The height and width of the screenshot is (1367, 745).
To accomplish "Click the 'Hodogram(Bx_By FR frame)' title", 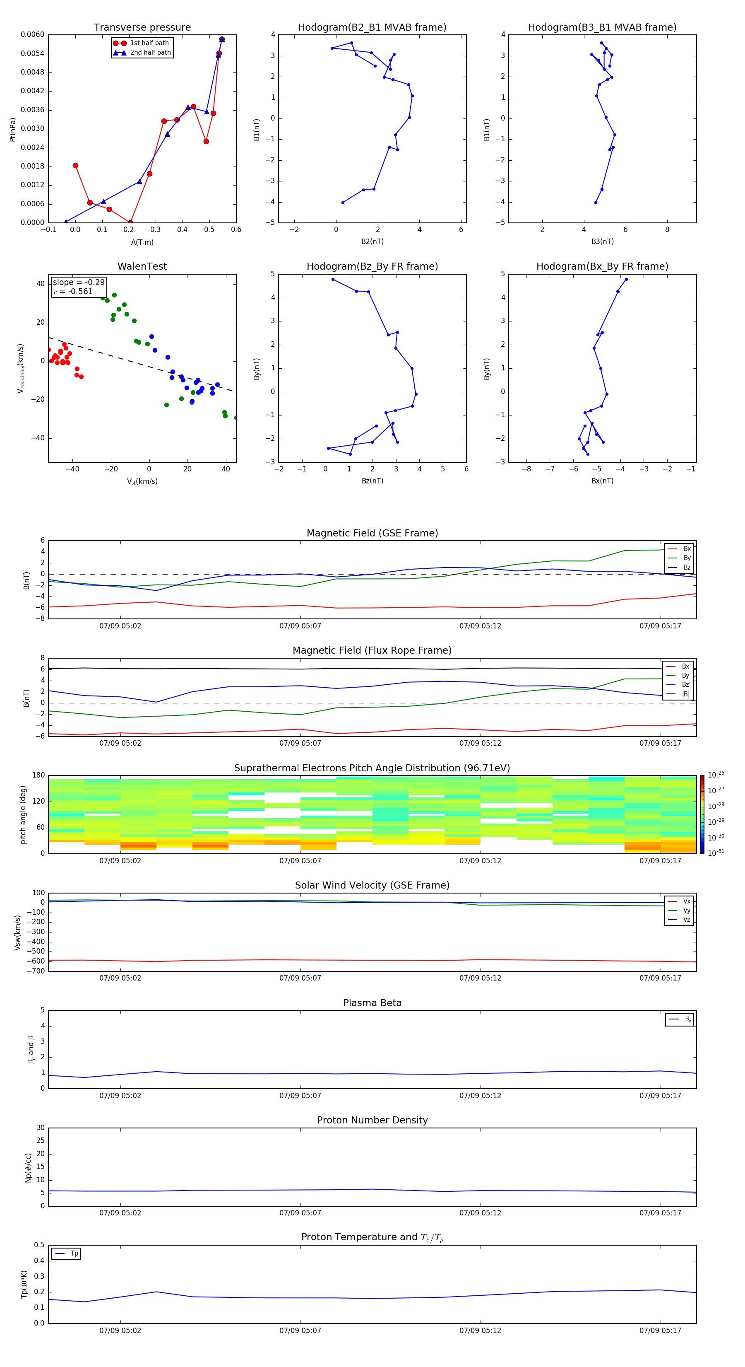I will (602, 266).
